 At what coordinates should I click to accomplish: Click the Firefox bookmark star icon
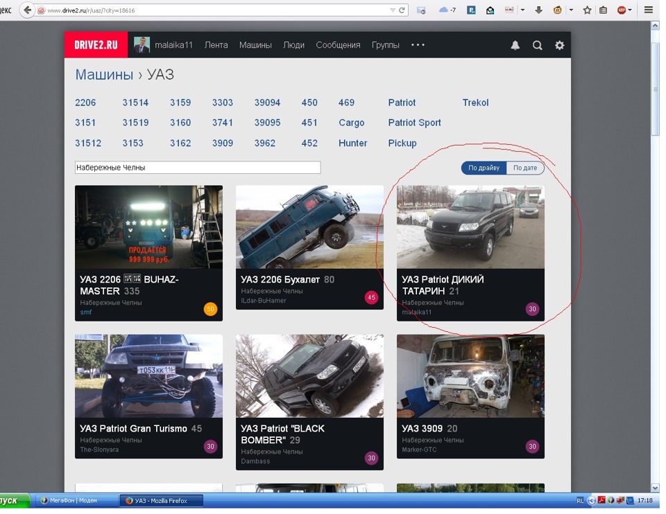587,10
